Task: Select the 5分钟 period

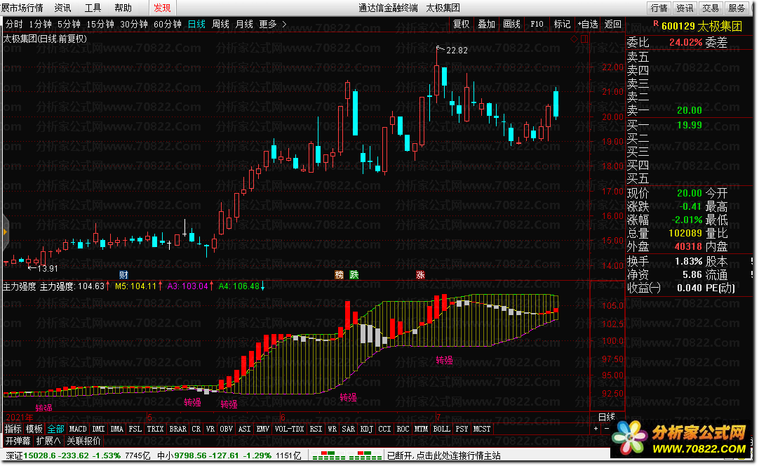Action: (x=69, y=24)
